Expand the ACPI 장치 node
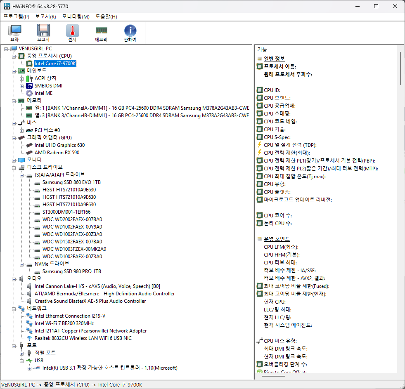Screen dimensions: 405x389 (x=22, y=79)
